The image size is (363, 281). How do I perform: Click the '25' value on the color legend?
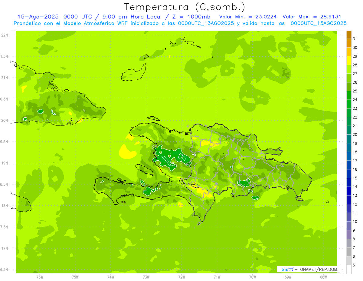click(355, 91)
